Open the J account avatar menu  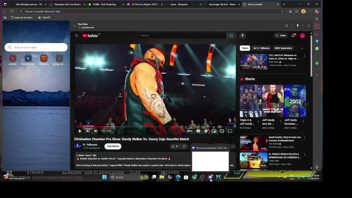tap(302, 35)
